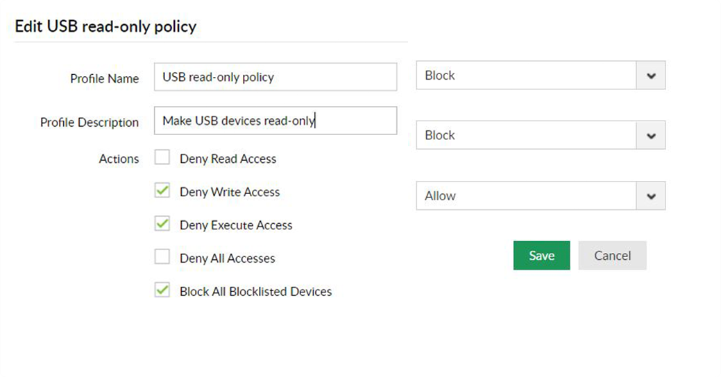Click the Profile Name text field
This screenshot has height=377, width=721.
coord(275,77)
